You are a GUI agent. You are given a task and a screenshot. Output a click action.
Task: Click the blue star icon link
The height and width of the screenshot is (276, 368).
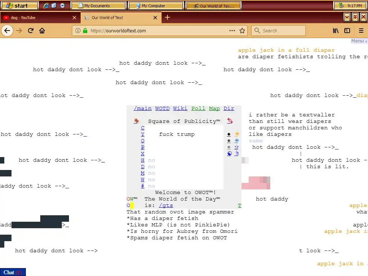(x=236, y=147)
